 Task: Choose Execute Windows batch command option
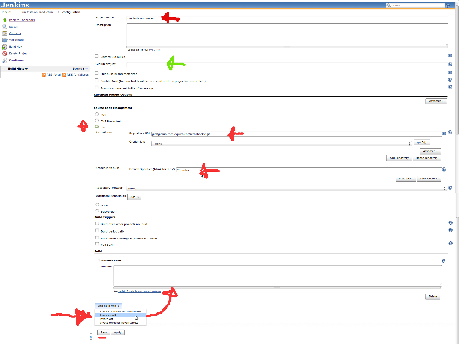click(120, 311)
